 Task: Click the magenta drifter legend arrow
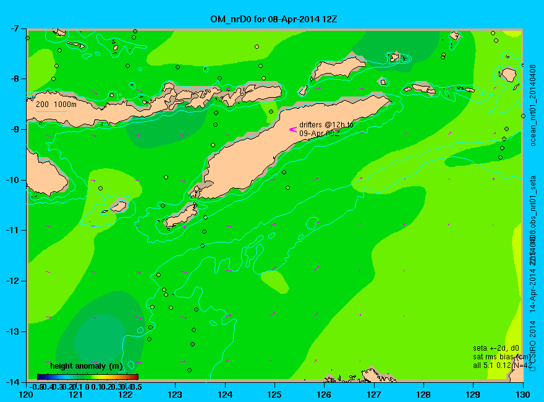pos(293,129)
